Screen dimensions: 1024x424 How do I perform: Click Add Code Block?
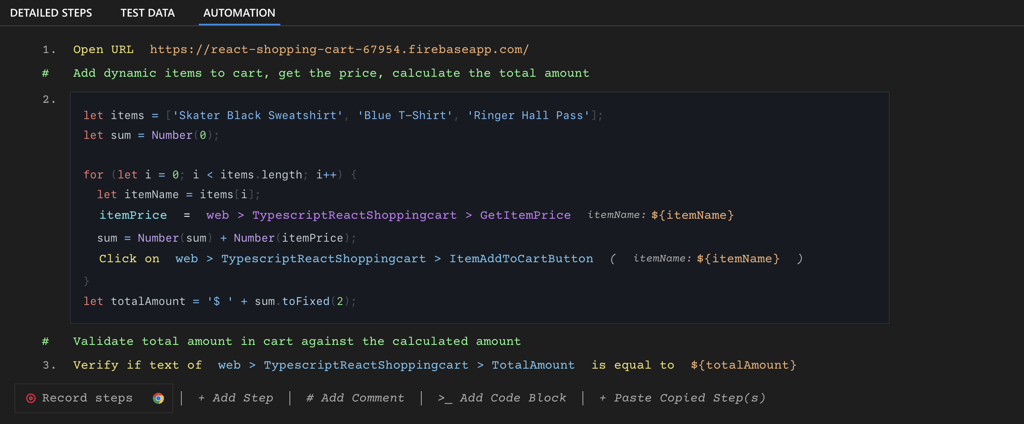tap(513, 398)
